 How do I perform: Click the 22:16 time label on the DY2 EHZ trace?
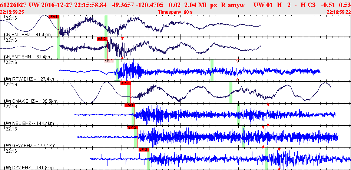click(11, 151)
